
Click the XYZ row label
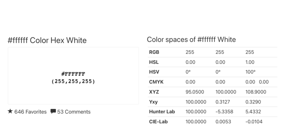pos(154,92)
